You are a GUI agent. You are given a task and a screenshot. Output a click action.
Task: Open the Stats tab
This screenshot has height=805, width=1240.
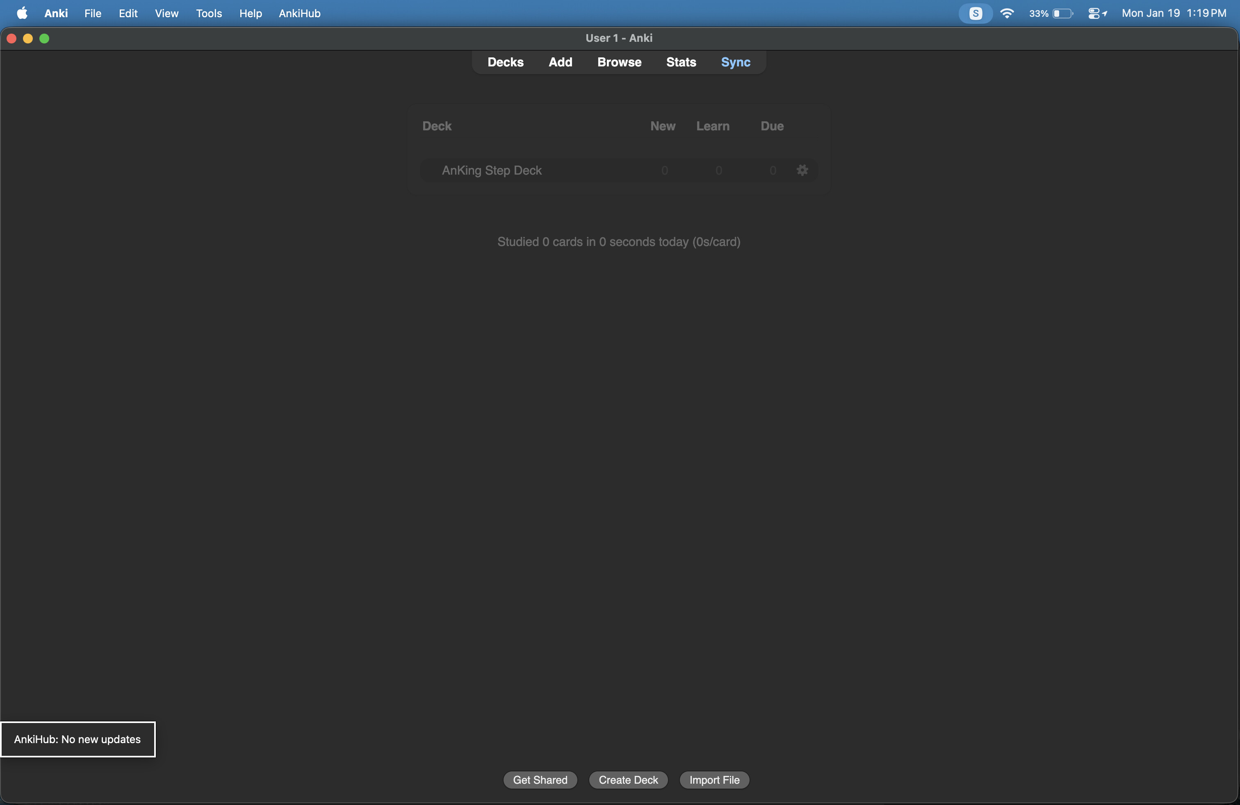pyautogui.click(x=680, y=62)
